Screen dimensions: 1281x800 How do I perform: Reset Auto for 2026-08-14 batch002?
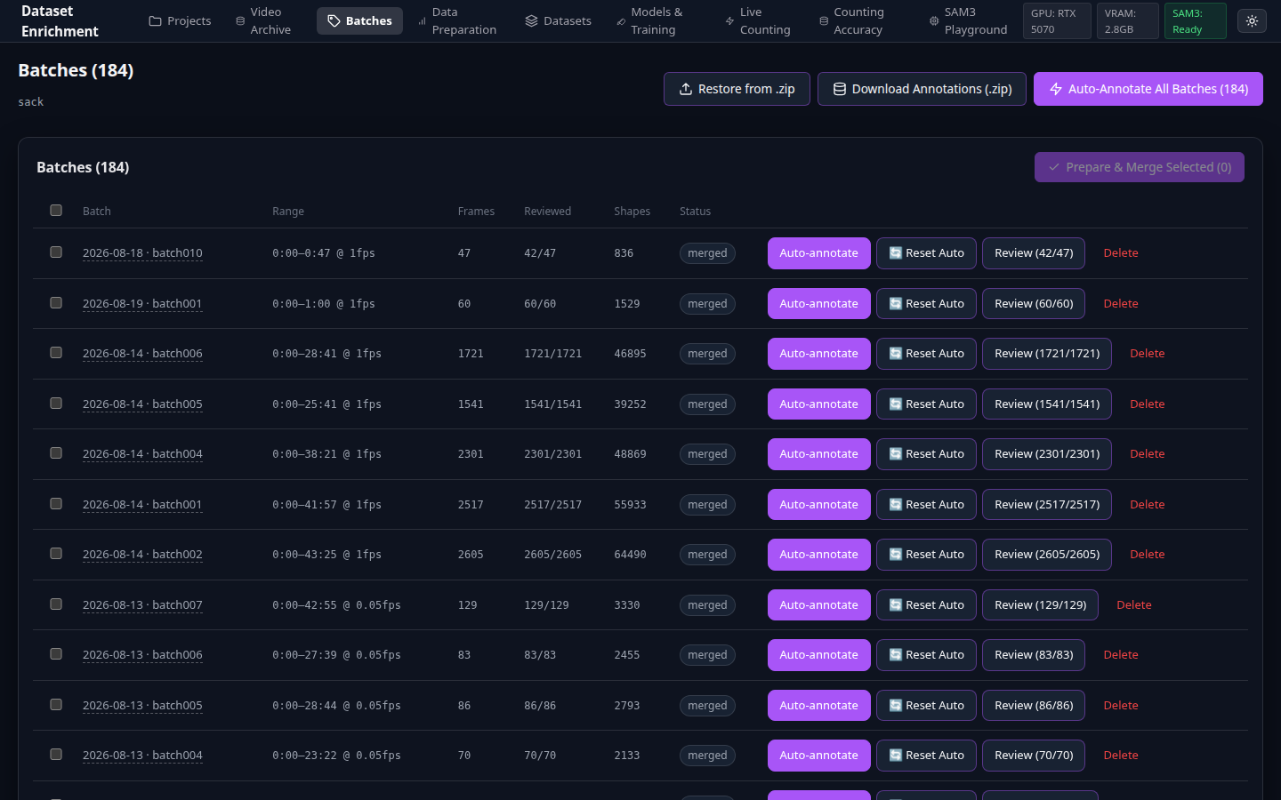point(926,555)
